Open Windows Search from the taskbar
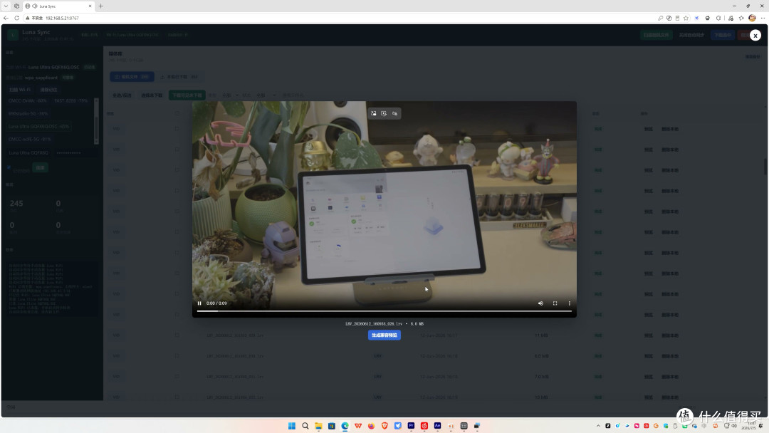Image resolution: width=769 pixels, height=433 pixels. pyautogui.click(x=305, y=426)
